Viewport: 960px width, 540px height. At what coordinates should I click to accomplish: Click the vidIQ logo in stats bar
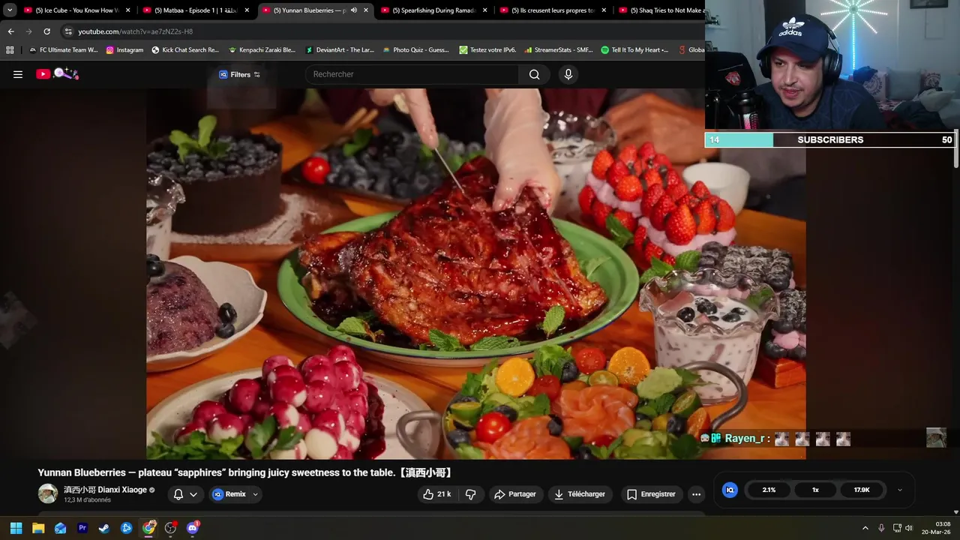730,490
